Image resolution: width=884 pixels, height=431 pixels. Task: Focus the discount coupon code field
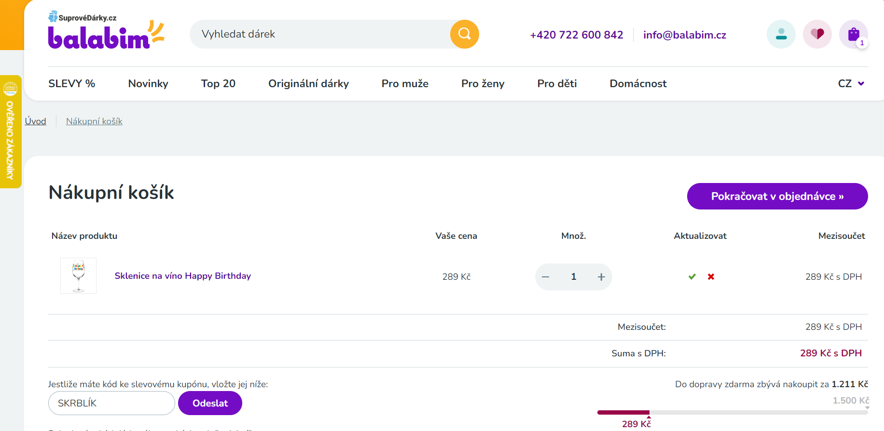point(111,403)
